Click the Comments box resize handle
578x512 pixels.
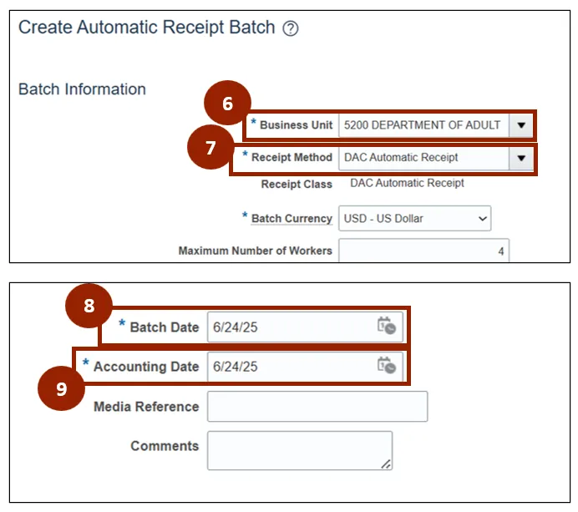pos(386,464)
